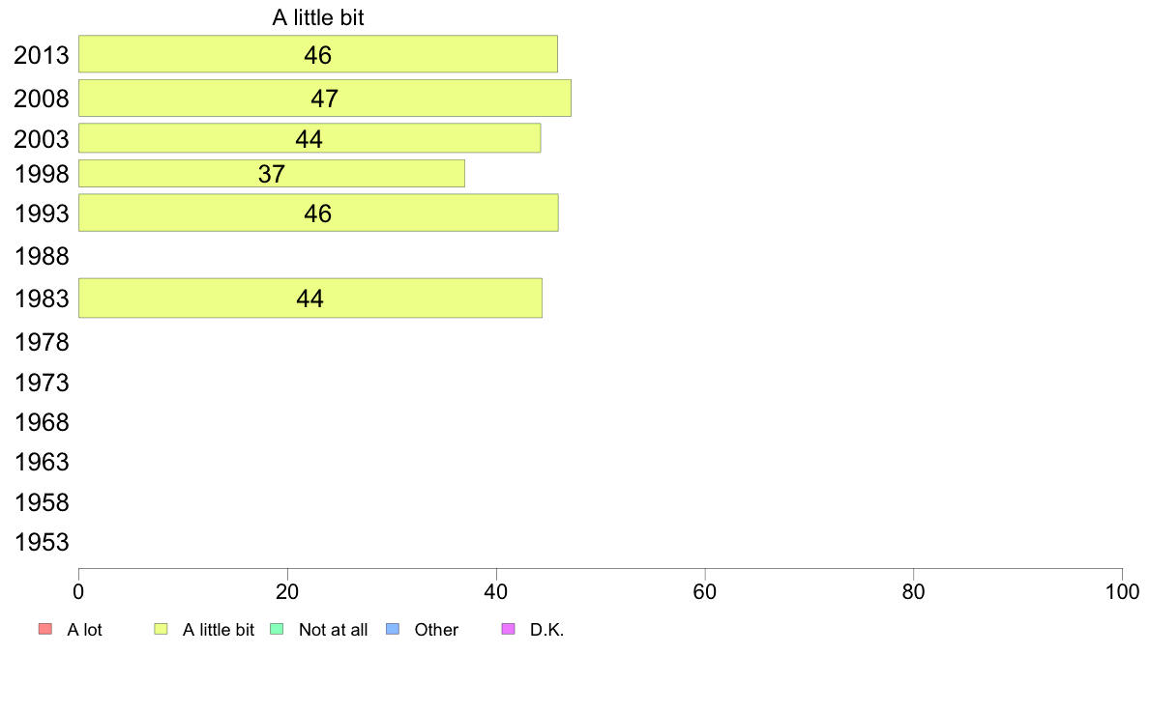Screen dimensions: 1149x711
Task: Click the 'A little bit' chart title
Action: point(318,17)
